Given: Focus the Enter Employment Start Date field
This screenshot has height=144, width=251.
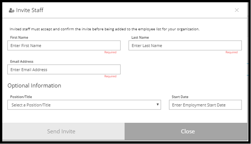Looking at the screenshot, I should [206, 105].
